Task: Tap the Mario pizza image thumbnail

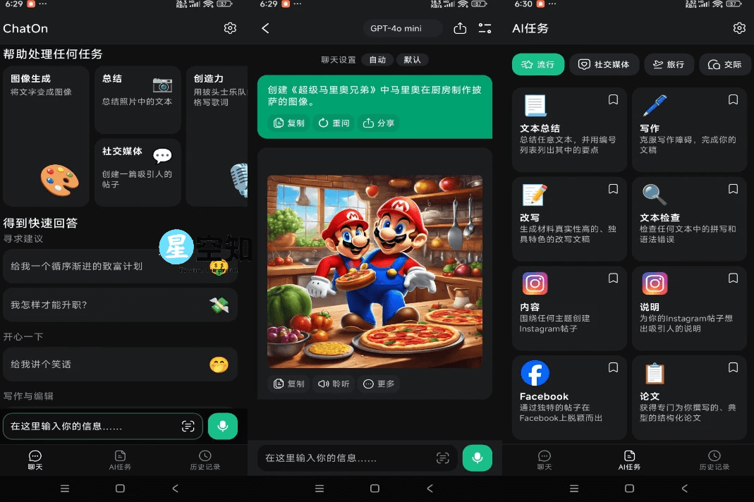Action: (x=375, y=271)
